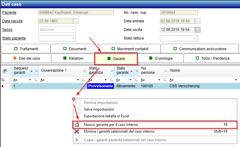Click the red X delete guarantors icon
The height and width of the screenshot is (147, 240).
coord(77,131)
